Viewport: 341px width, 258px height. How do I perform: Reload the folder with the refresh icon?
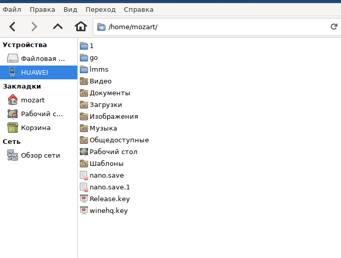click(334, 27)
